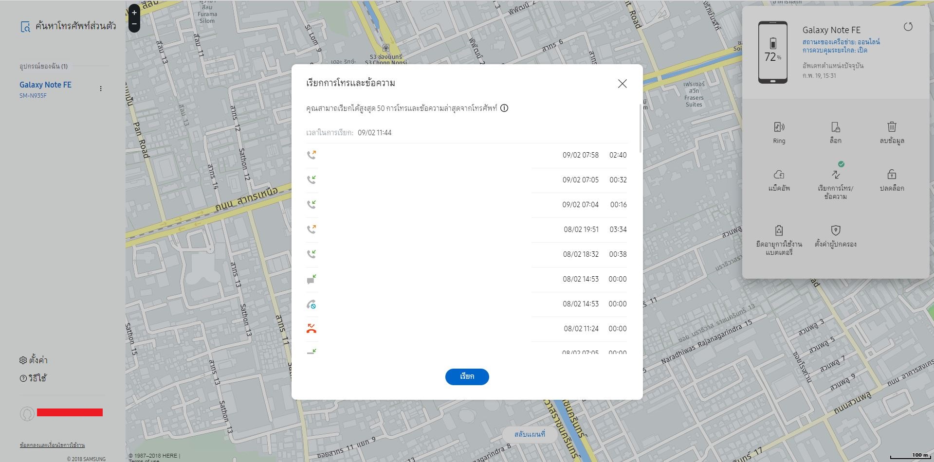Click incoming call icon at 08/02 18:32
The image size is (934, 462).
(x=311, y=254)
